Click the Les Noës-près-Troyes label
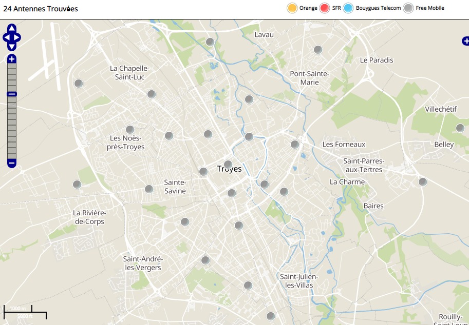469x325 pixels. pos(126,143)
